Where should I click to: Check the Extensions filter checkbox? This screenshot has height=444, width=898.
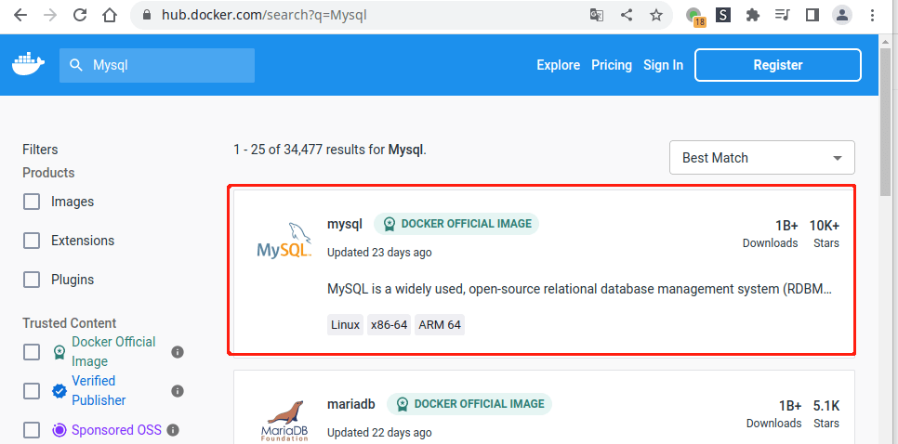(x=32, y=241)
